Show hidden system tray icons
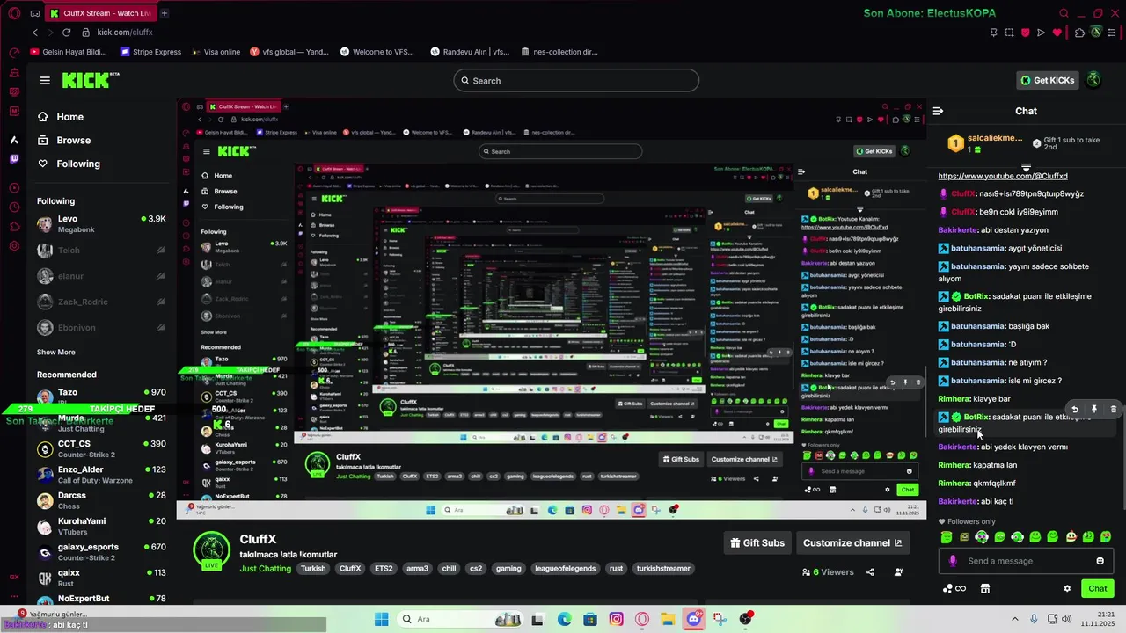Screen dimensions: 1126x633 [1016, 619]
